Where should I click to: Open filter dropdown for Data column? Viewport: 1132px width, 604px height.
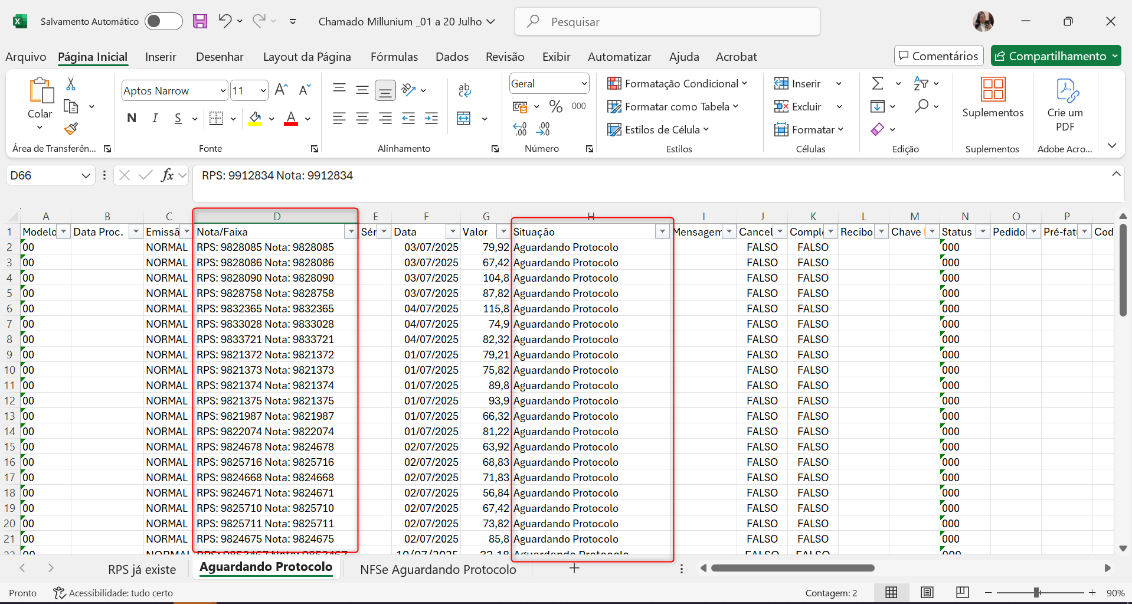coord(453,231)
